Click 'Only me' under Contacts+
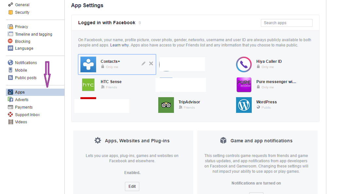 click(112, 67)
